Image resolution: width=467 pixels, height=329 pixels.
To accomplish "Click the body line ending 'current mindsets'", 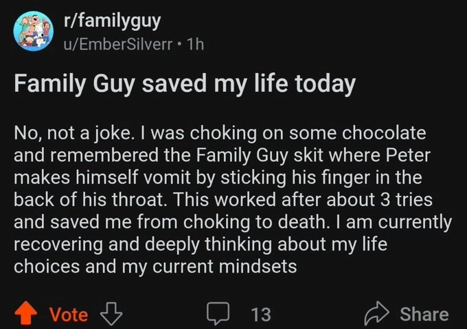I will tap(155, 267).
